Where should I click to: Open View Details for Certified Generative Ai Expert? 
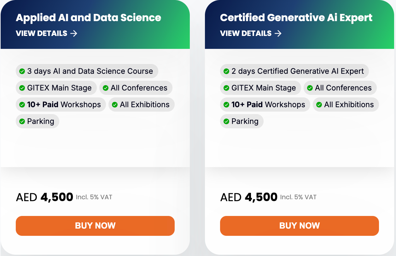coord(251,33)
